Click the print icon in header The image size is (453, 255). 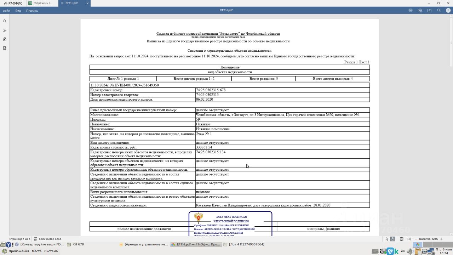pos(411,10)
